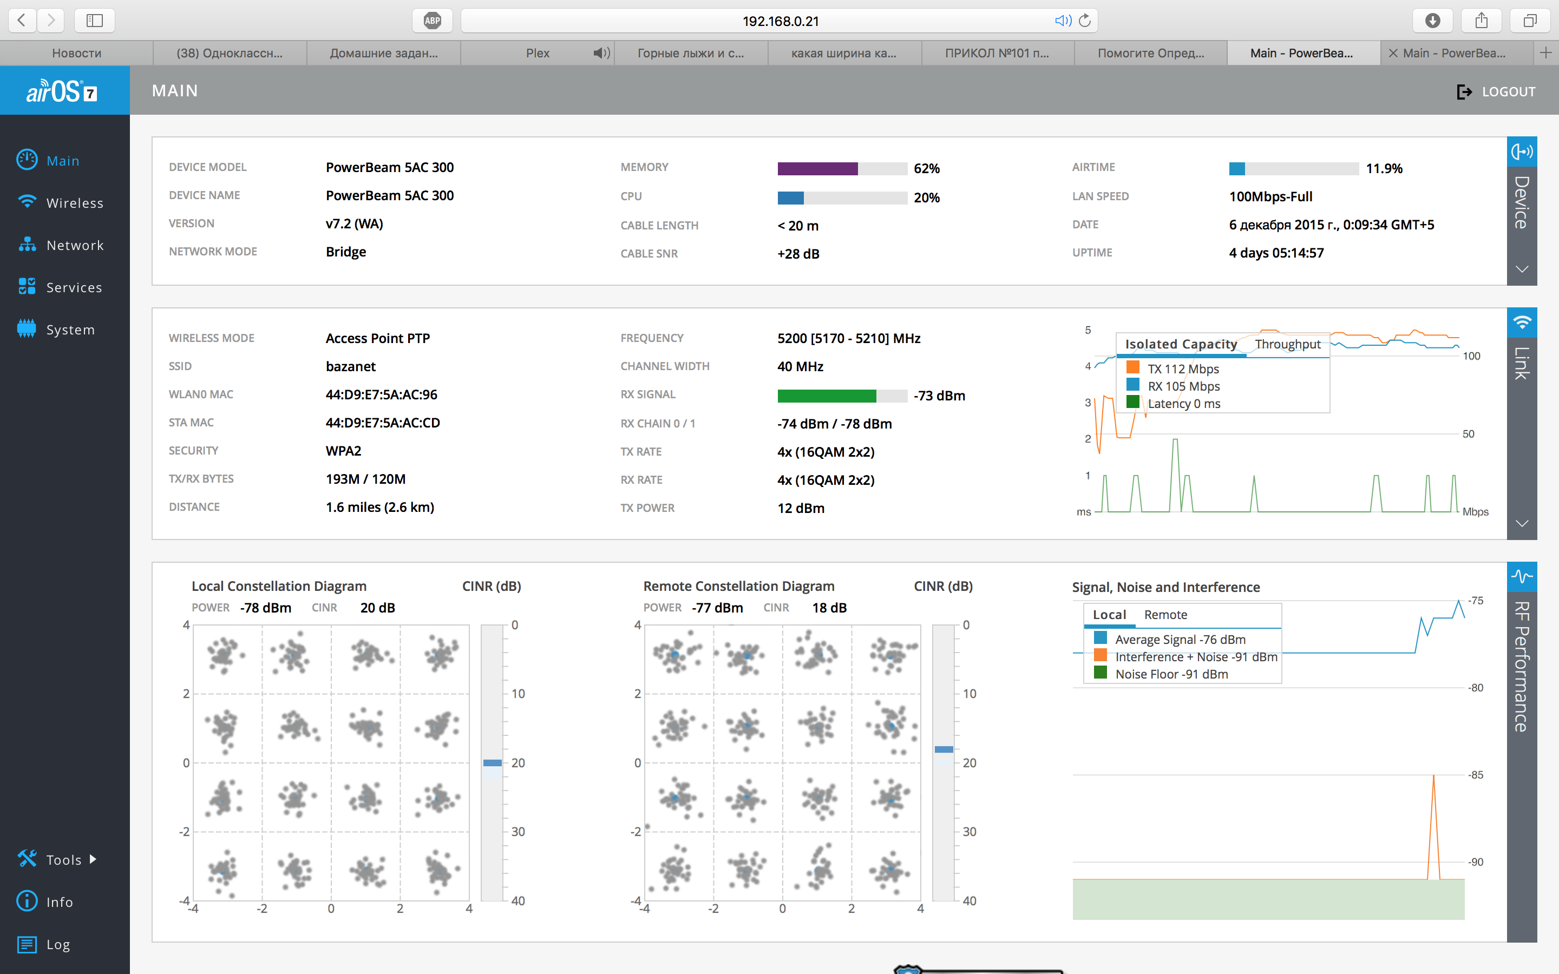The width and height of the screenshot is (1559, 974).
Task: Select Local signal chart tab
Action: [x=1109, y=615]
